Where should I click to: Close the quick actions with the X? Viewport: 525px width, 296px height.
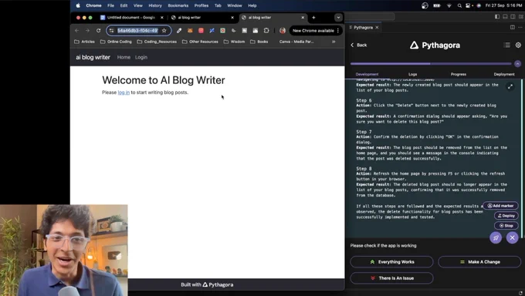click(513, 238)
